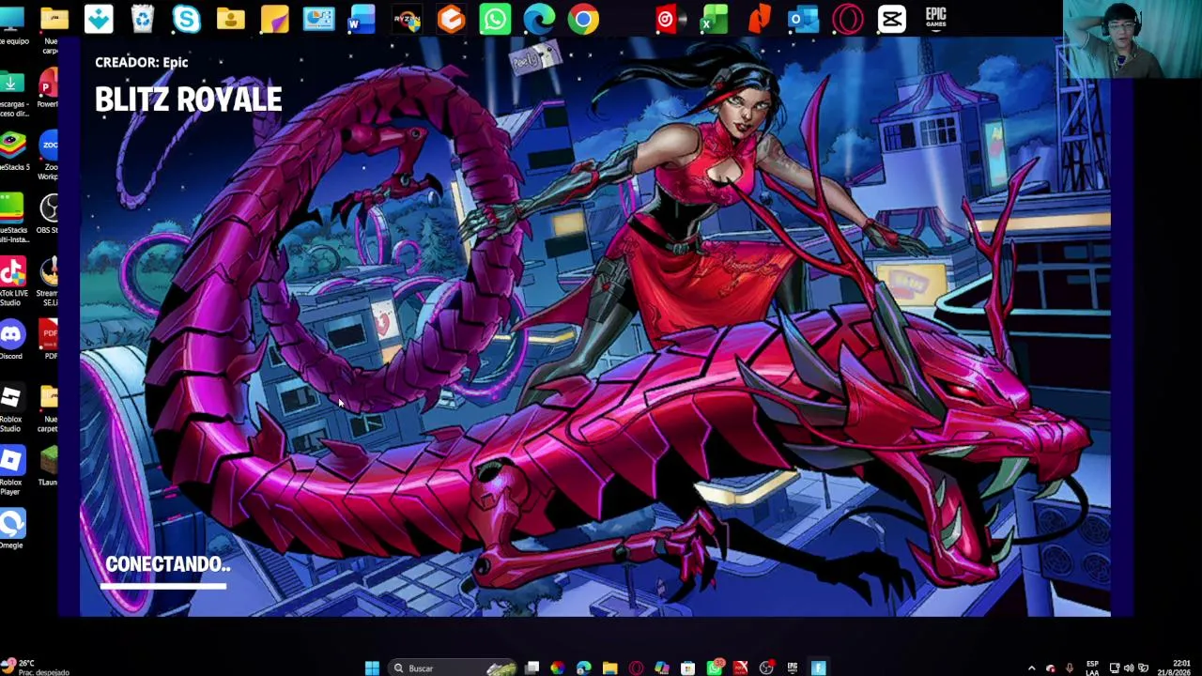Open the Ryzen Master icon in top row
1202x676 pixels.
(x=407, y=19)
